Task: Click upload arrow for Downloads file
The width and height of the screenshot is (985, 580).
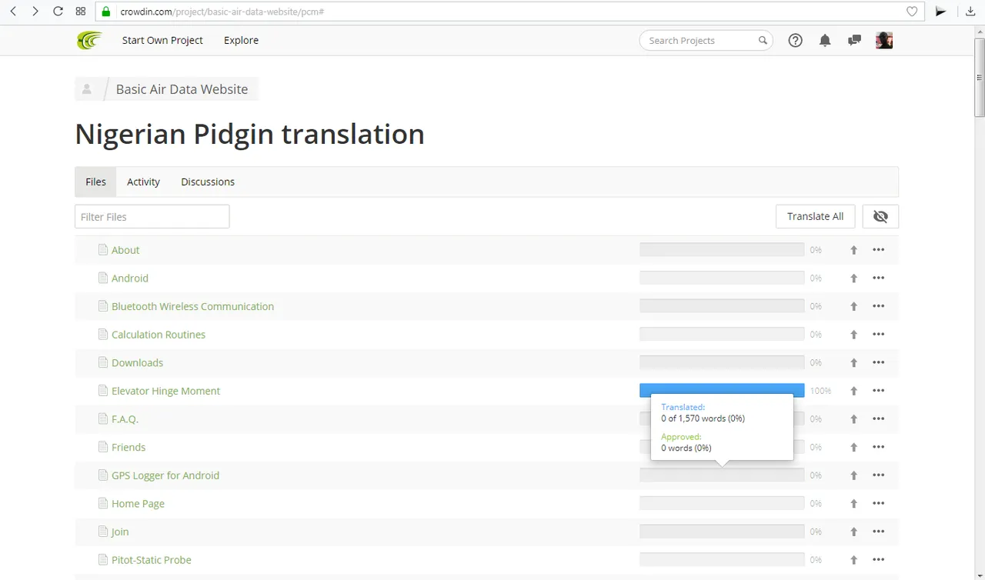Action: point(853,363)
